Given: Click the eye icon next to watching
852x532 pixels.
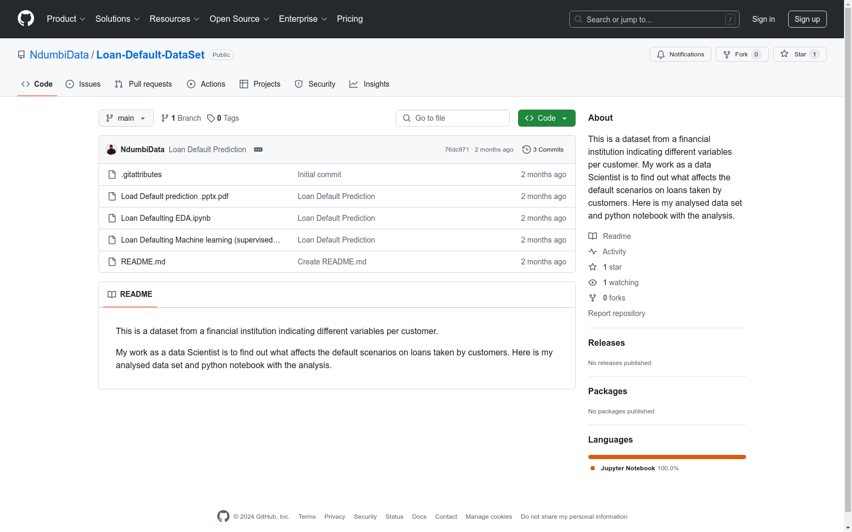Looking at the screenshot, I should [593, 282].
